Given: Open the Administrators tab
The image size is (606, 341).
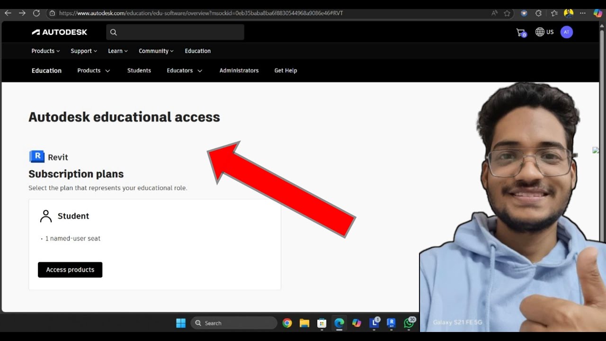Looking at the screenshot, I should 239,71.
